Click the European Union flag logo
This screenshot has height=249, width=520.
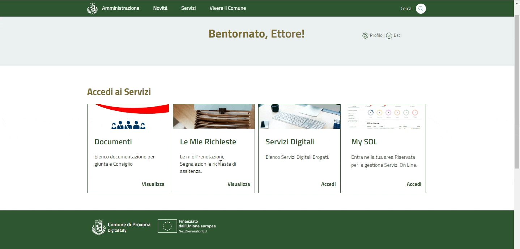[167, 226]
